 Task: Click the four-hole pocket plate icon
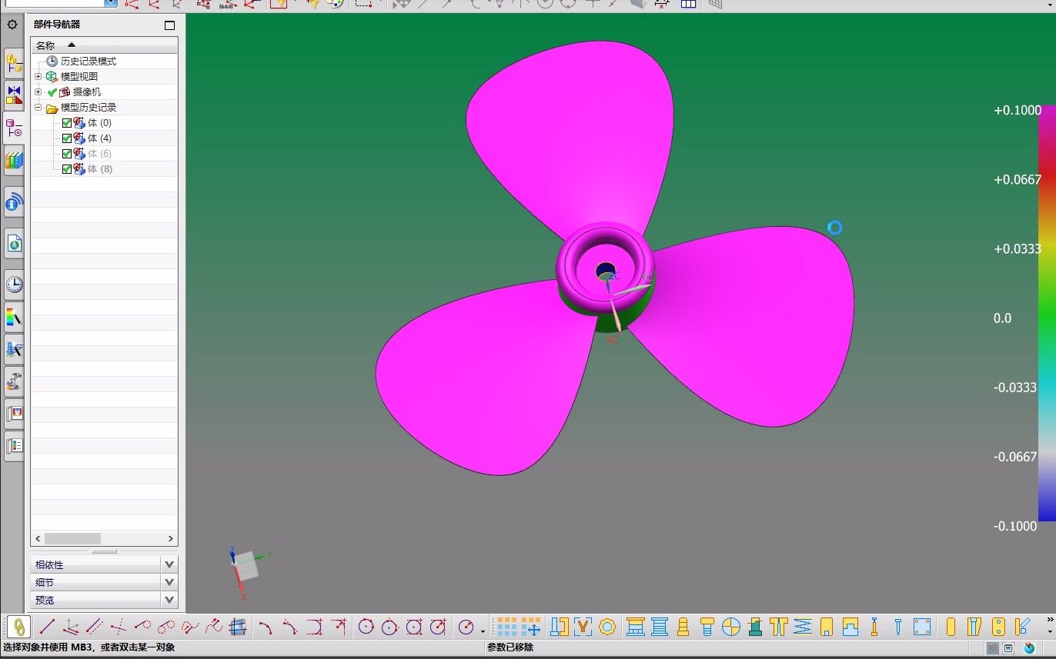click(x=922, y=627)
